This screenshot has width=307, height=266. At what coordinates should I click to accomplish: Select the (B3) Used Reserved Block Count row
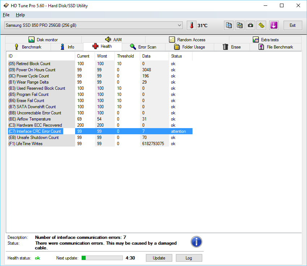click(x=100, y=88)
